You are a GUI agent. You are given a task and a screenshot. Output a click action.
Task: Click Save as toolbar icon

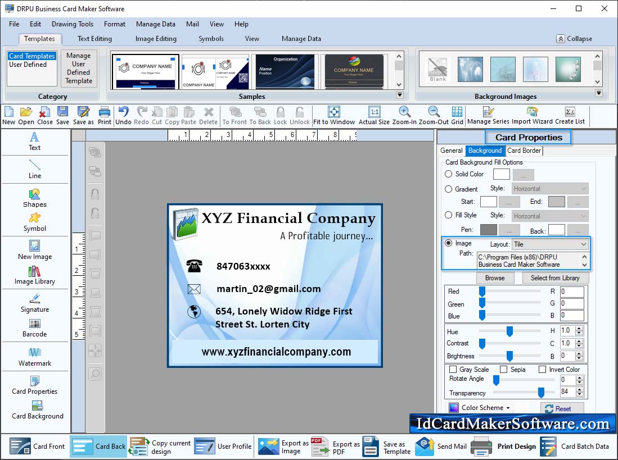click(84, 116)
